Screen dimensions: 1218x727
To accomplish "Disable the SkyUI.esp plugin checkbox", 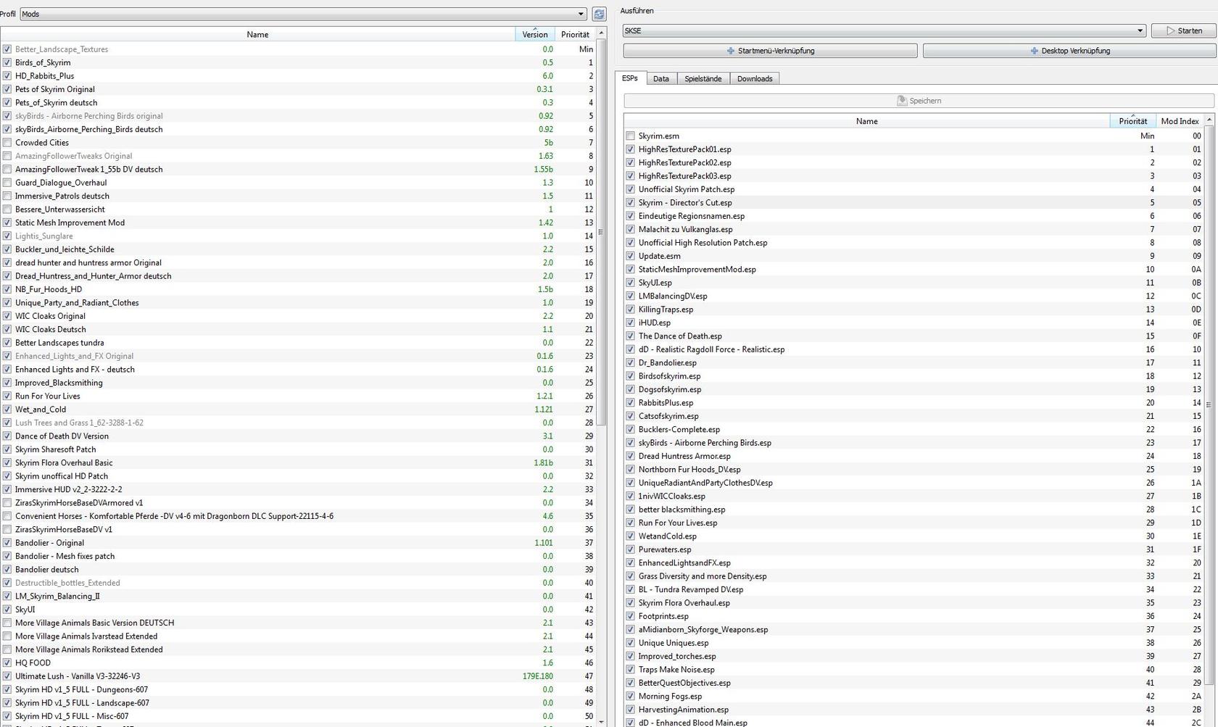I will (x=630, y=283).
